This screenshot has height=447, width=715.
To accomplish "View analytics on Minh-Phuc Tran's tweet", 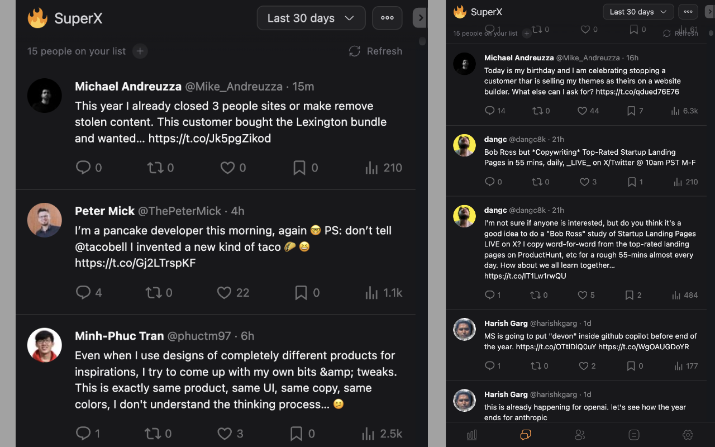I will click(371, 433).
